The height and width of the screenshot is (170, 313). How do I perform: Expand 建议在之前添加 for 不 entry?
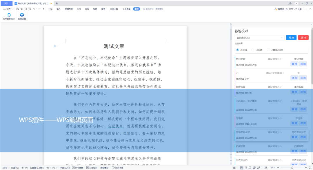coord(275,73)
